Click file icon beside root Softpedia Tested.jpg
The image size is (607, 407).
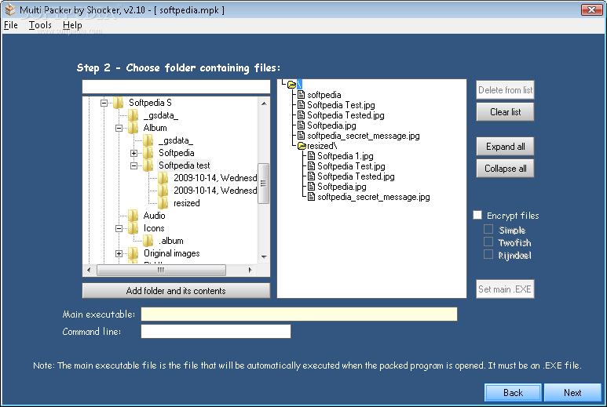(x=302, y=114)
